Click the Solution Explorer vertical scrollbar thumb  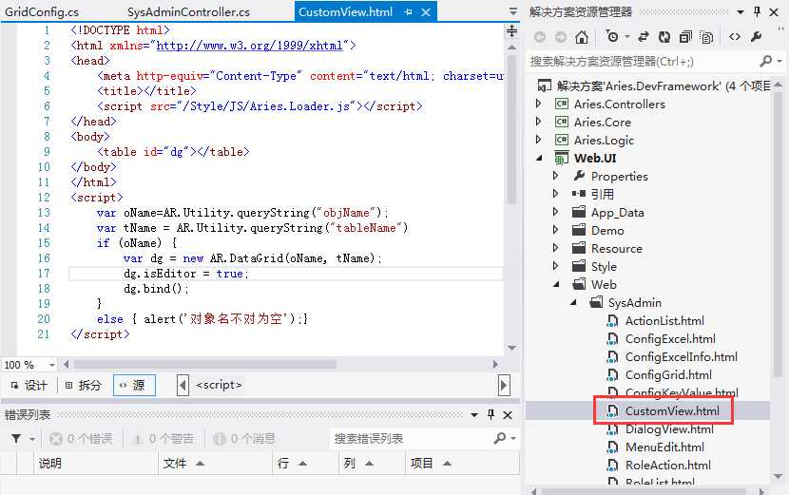(x=778, y=234)
